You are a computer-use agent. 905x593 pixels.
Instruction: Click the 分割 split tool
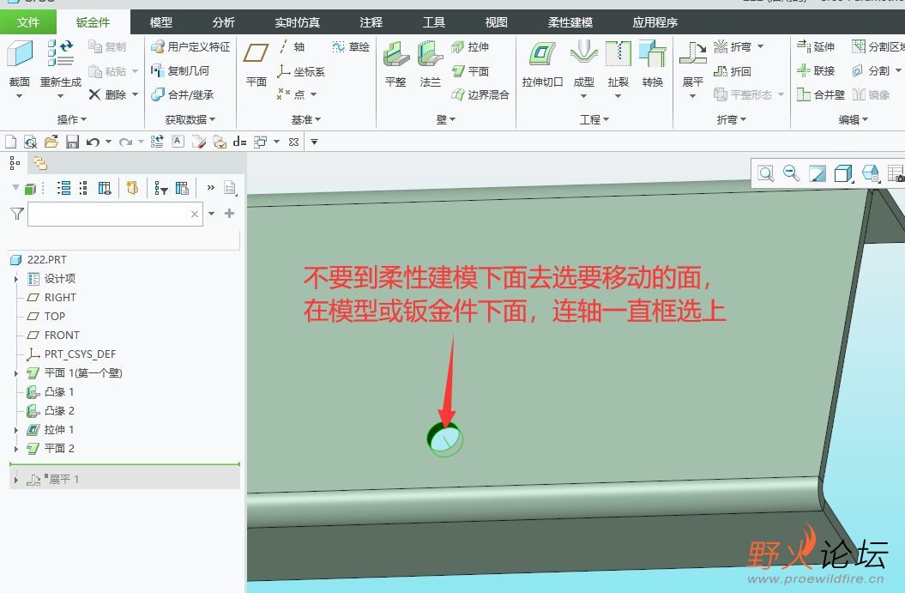click(872, 70)
